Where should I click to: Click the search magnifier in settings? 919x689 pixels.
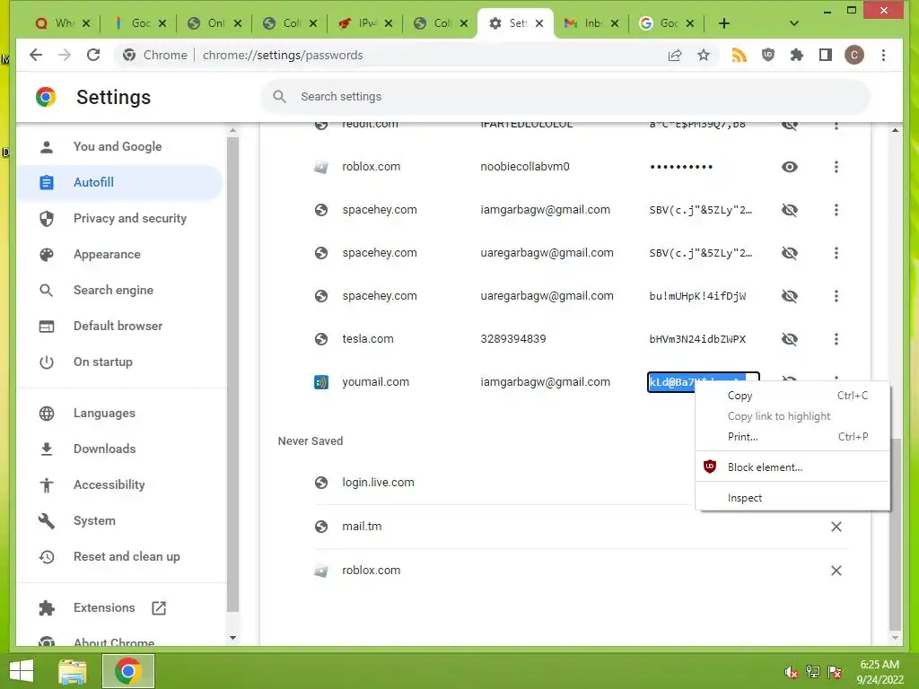click(280, 97)
